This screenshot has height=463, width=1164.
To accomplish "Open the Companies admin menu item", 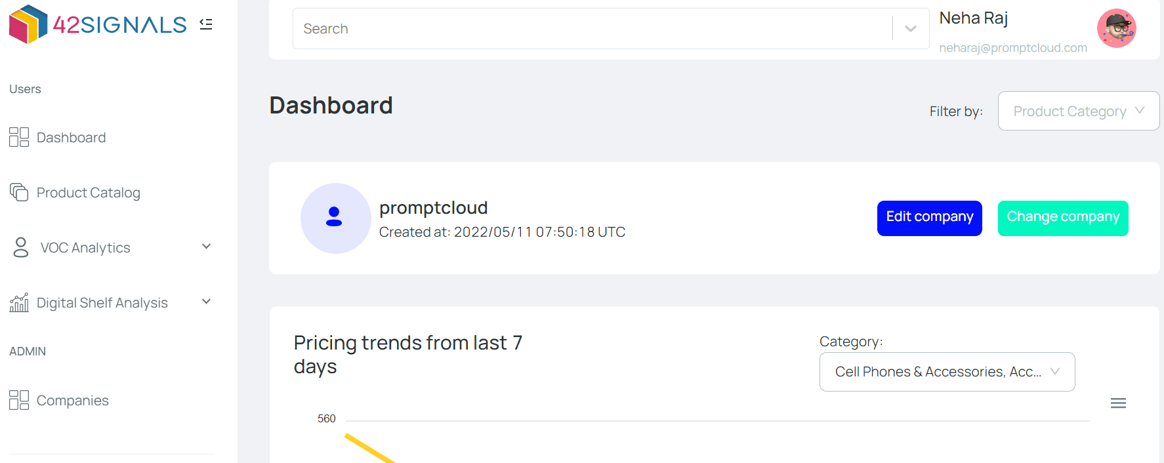I will [x=72, y=401].
